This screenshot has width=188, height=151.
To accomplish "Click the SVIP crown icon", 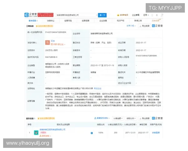I will point(118,15).
